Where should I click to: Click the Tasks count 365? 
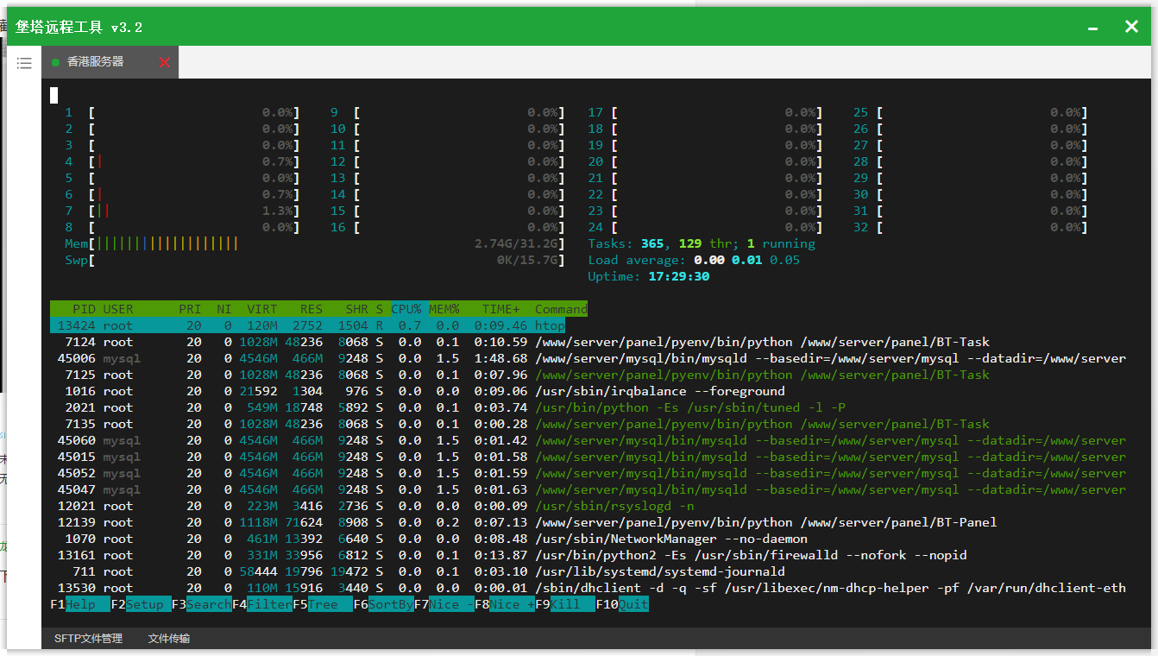[651, 243]
